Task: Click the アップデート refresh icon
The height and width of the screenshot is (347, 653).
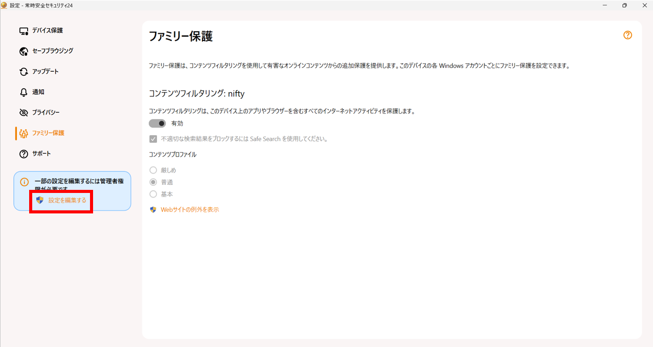Action: pos(22,71)
